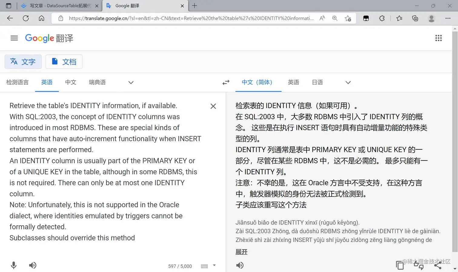
Task: Click the scrollbar down arrow
Action: 455,269
